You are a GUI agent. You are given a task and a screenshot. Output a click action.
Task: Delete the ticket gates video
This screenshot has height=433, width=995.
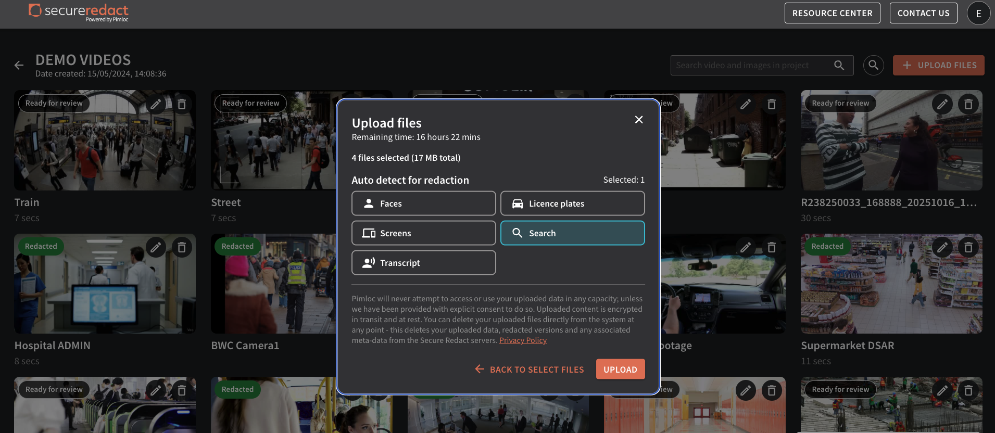point(182,390)
